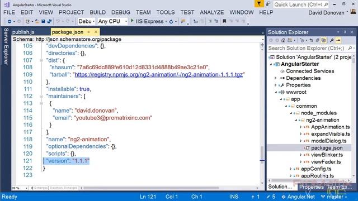358x201 pixels.
Task: Click the master branch indicator
Action: (334, 197)
